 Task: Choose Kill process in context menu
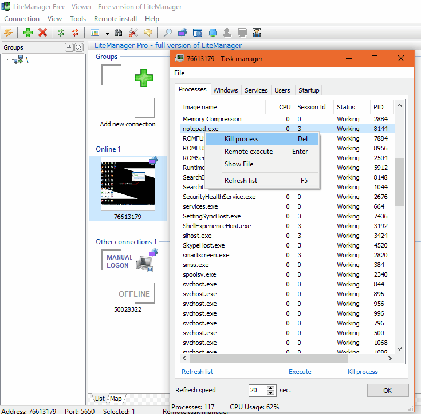(262, 139)
